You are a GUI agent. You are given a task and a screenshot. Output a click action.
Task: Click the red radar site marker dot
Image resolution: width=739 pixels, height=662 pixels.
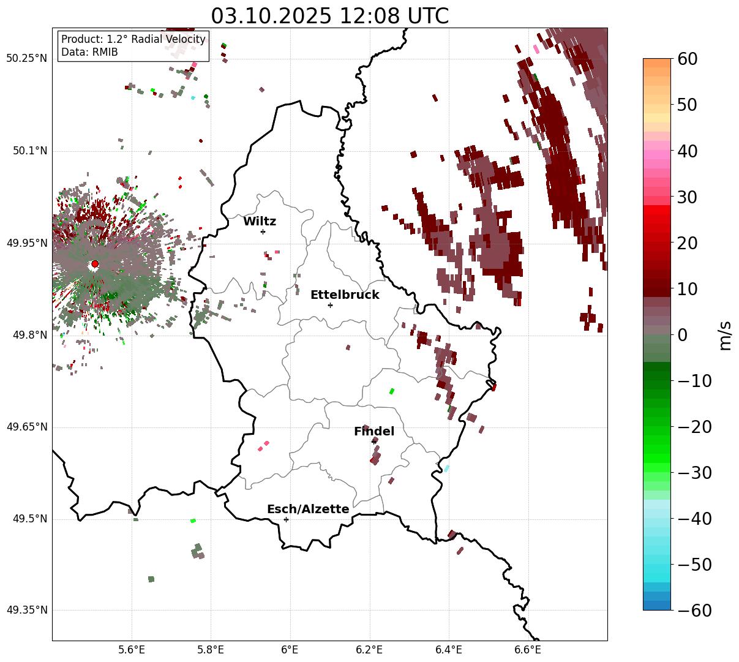[94, 264]
